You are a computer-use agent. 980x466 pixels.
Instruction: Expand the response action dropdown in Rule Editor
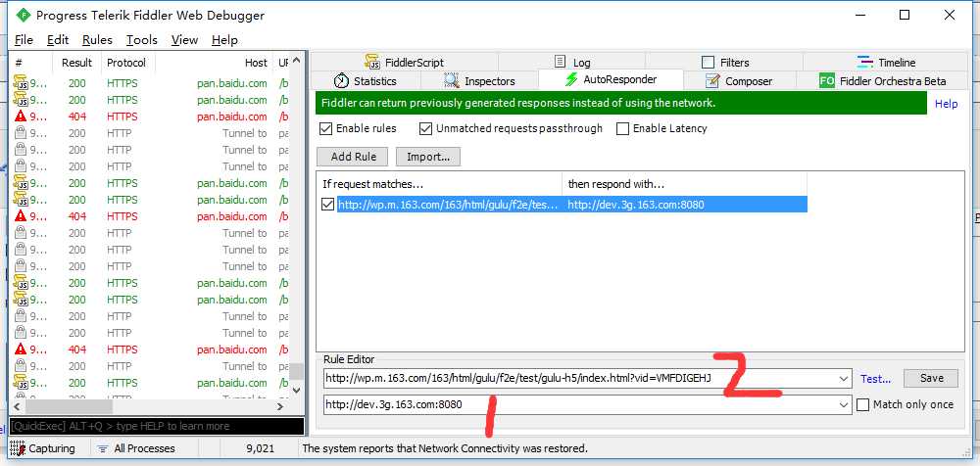(x=845, y=404)
